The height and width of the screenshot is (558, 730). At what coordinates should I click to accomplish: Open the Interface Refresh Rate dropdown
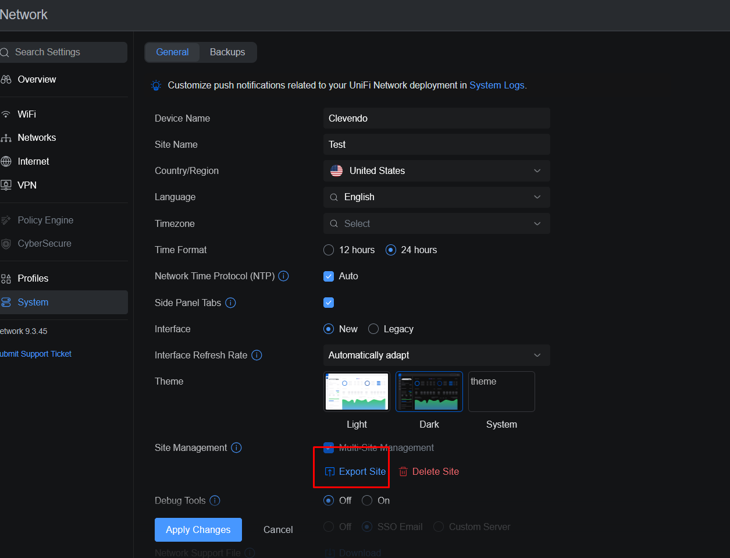click(437, 355)
